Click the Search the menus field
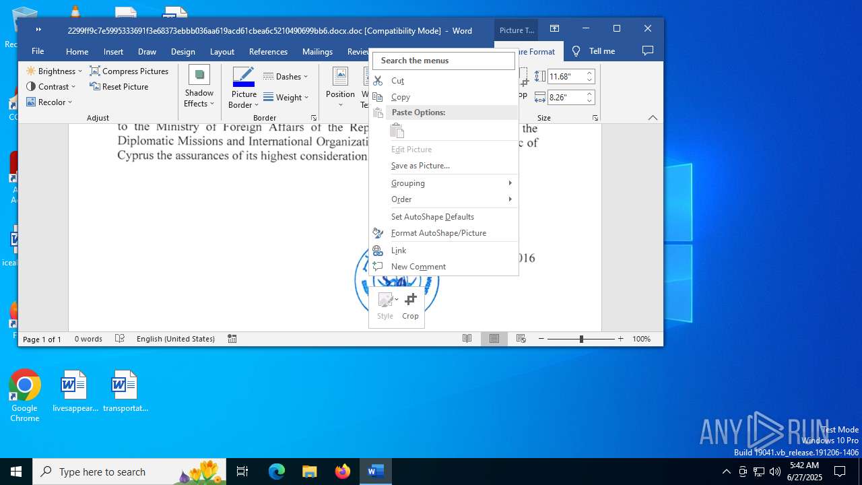This screenshot has height=485, width=862. tap(444, 61)
